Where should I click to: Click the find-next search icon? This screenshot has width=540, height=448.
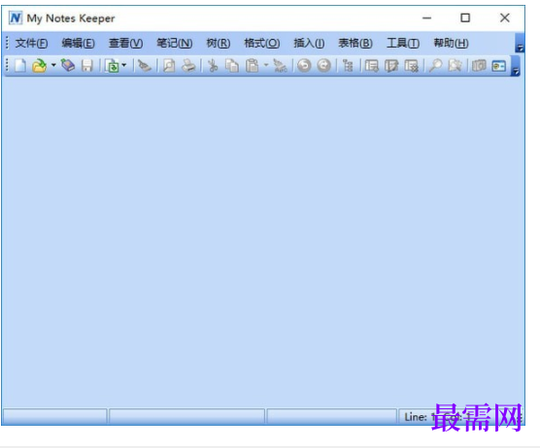click(455, 65)
